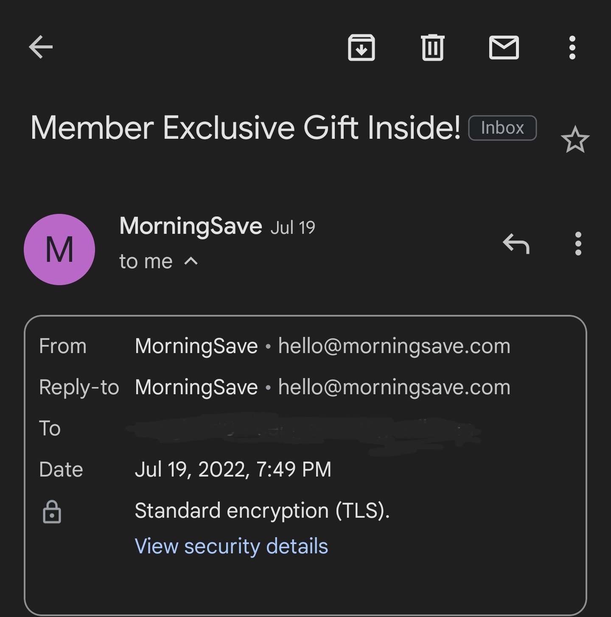611x617 pixels.
Task: Tap the encryption lock icon
Action: [x=52, y=512]
